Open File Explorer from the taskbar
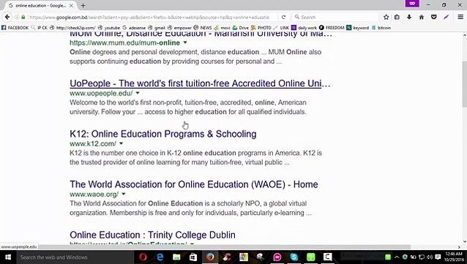This screenshot has width=467, height=264. (x=176, y=257)
